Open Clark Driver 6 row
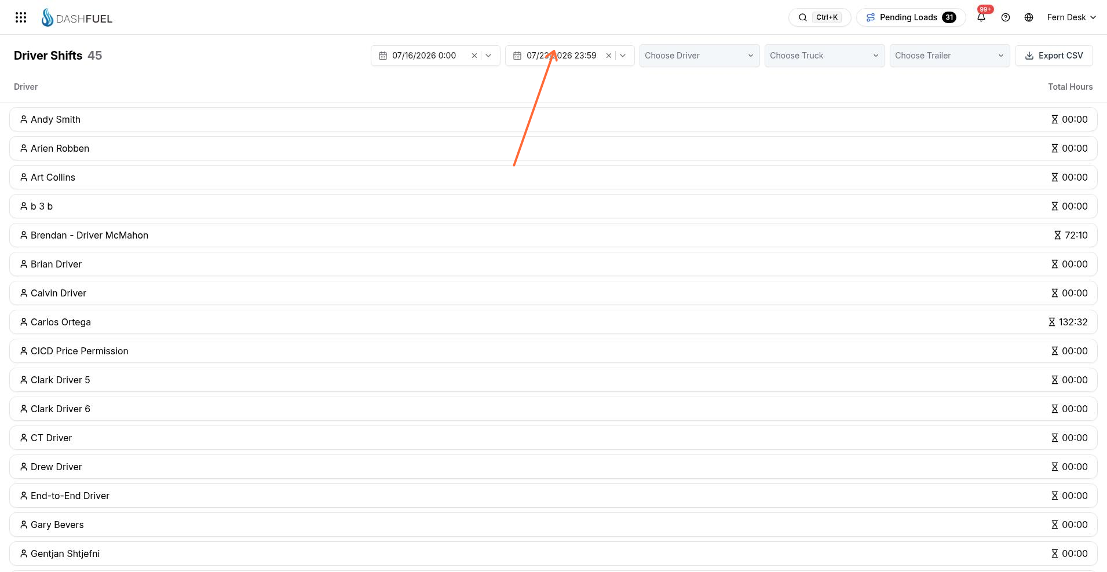The image size is (1107, 572). click(x=553, y=409)
